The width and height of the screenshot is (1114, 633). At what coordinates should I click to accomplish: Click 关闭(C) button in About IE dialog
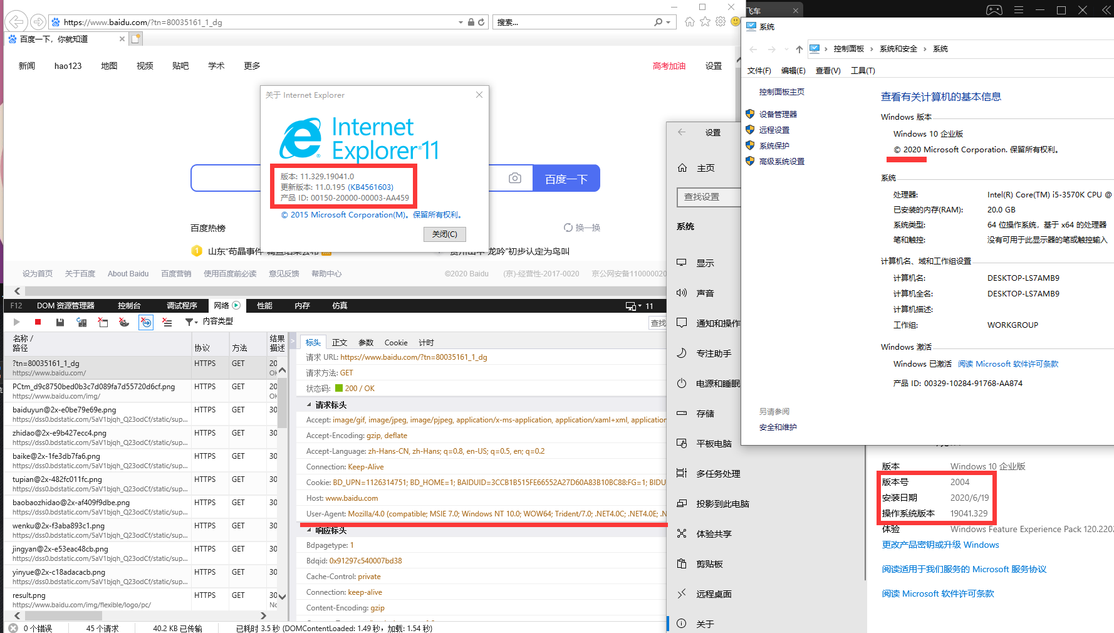445,234
